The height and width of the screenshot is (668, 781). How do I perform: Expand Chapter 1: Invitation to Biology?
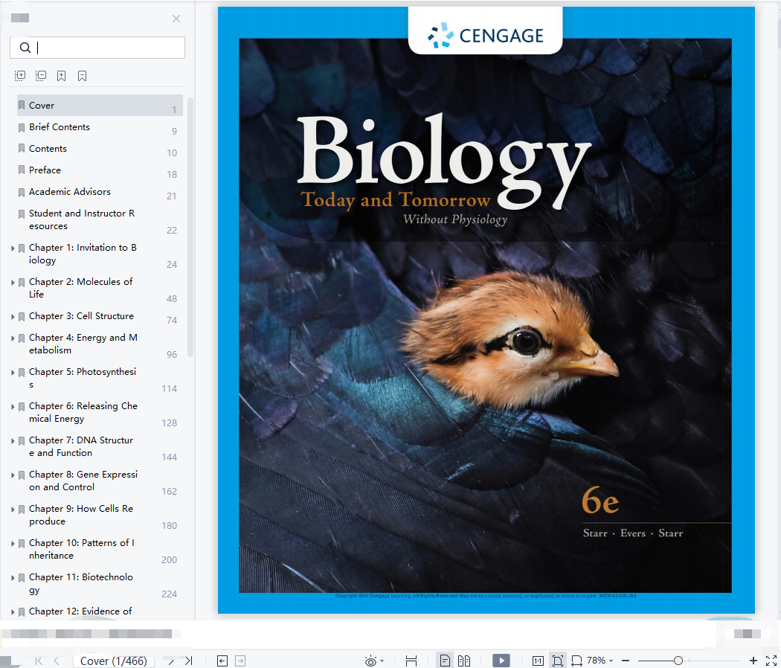pos(13,248)
